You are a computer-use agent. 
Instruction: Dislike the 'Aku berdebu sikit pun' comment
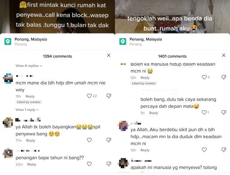[x=224, y=150]
